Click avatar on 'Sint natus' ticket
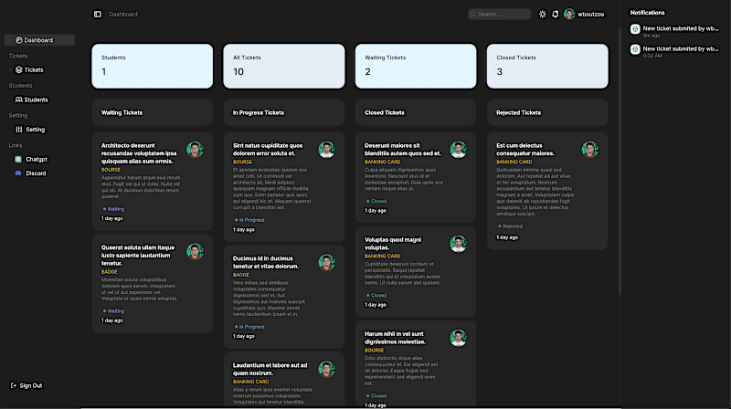Screen dimensions: 731x409 tap(327, 150)
